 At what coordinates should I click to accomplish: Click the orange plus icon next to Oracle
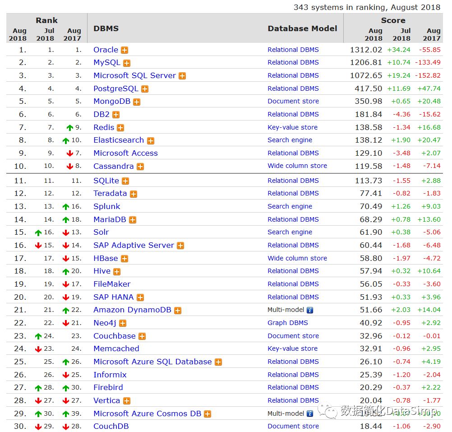coord(125,50)
